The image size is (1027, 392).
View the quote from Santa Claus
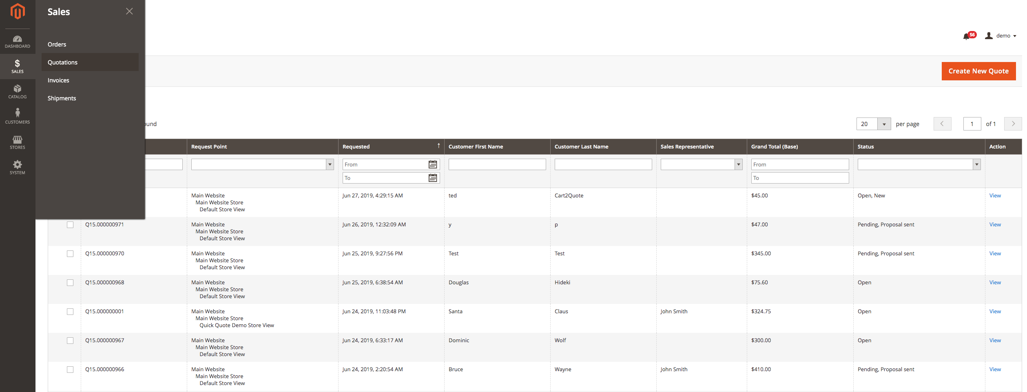click(x=995, y=311)
